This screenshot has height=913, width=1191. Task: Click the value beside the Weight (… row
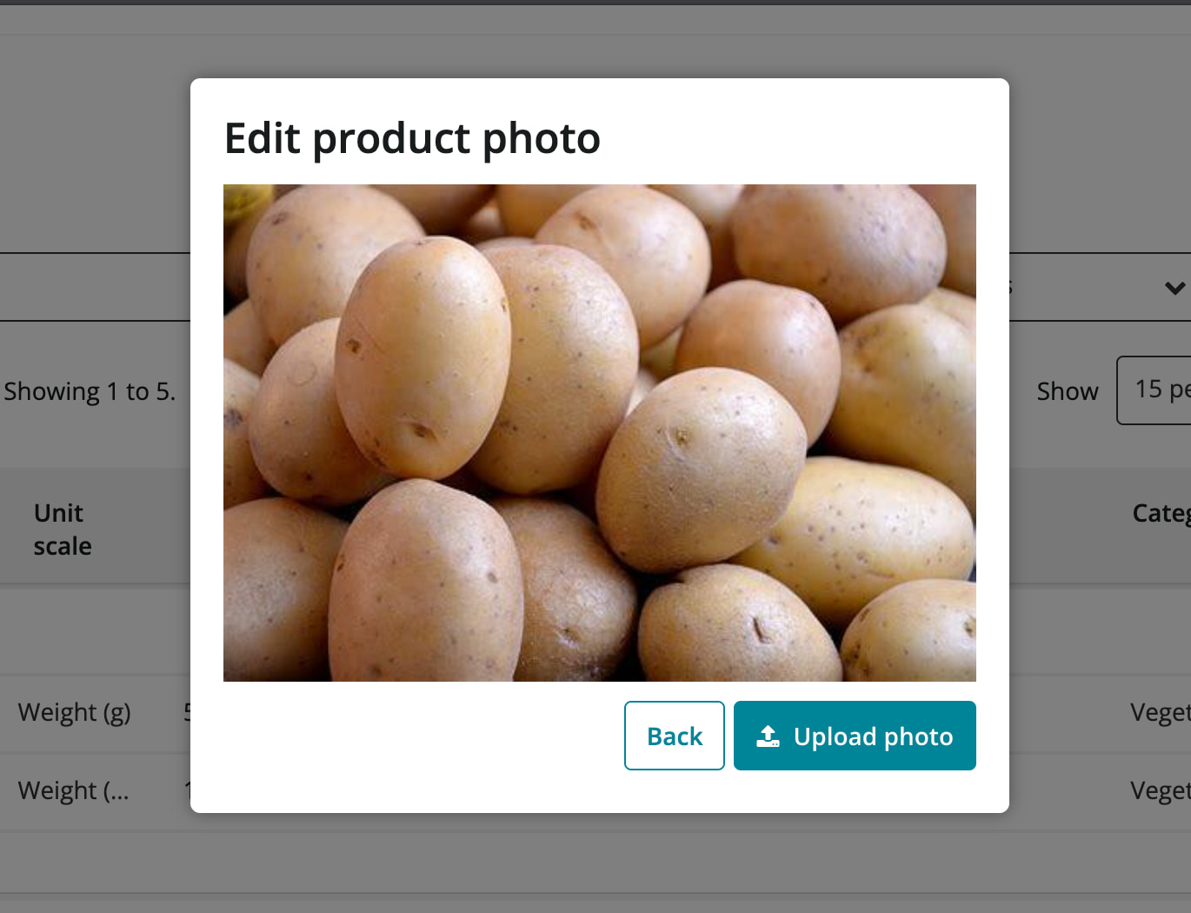click(186, 790)
